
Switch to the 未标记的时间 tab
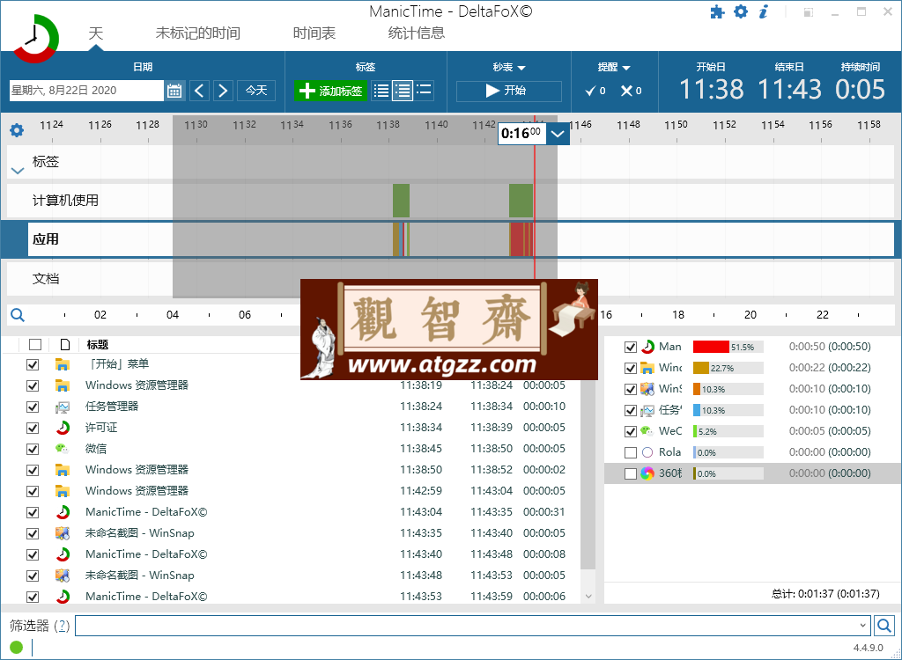(198, 33)
